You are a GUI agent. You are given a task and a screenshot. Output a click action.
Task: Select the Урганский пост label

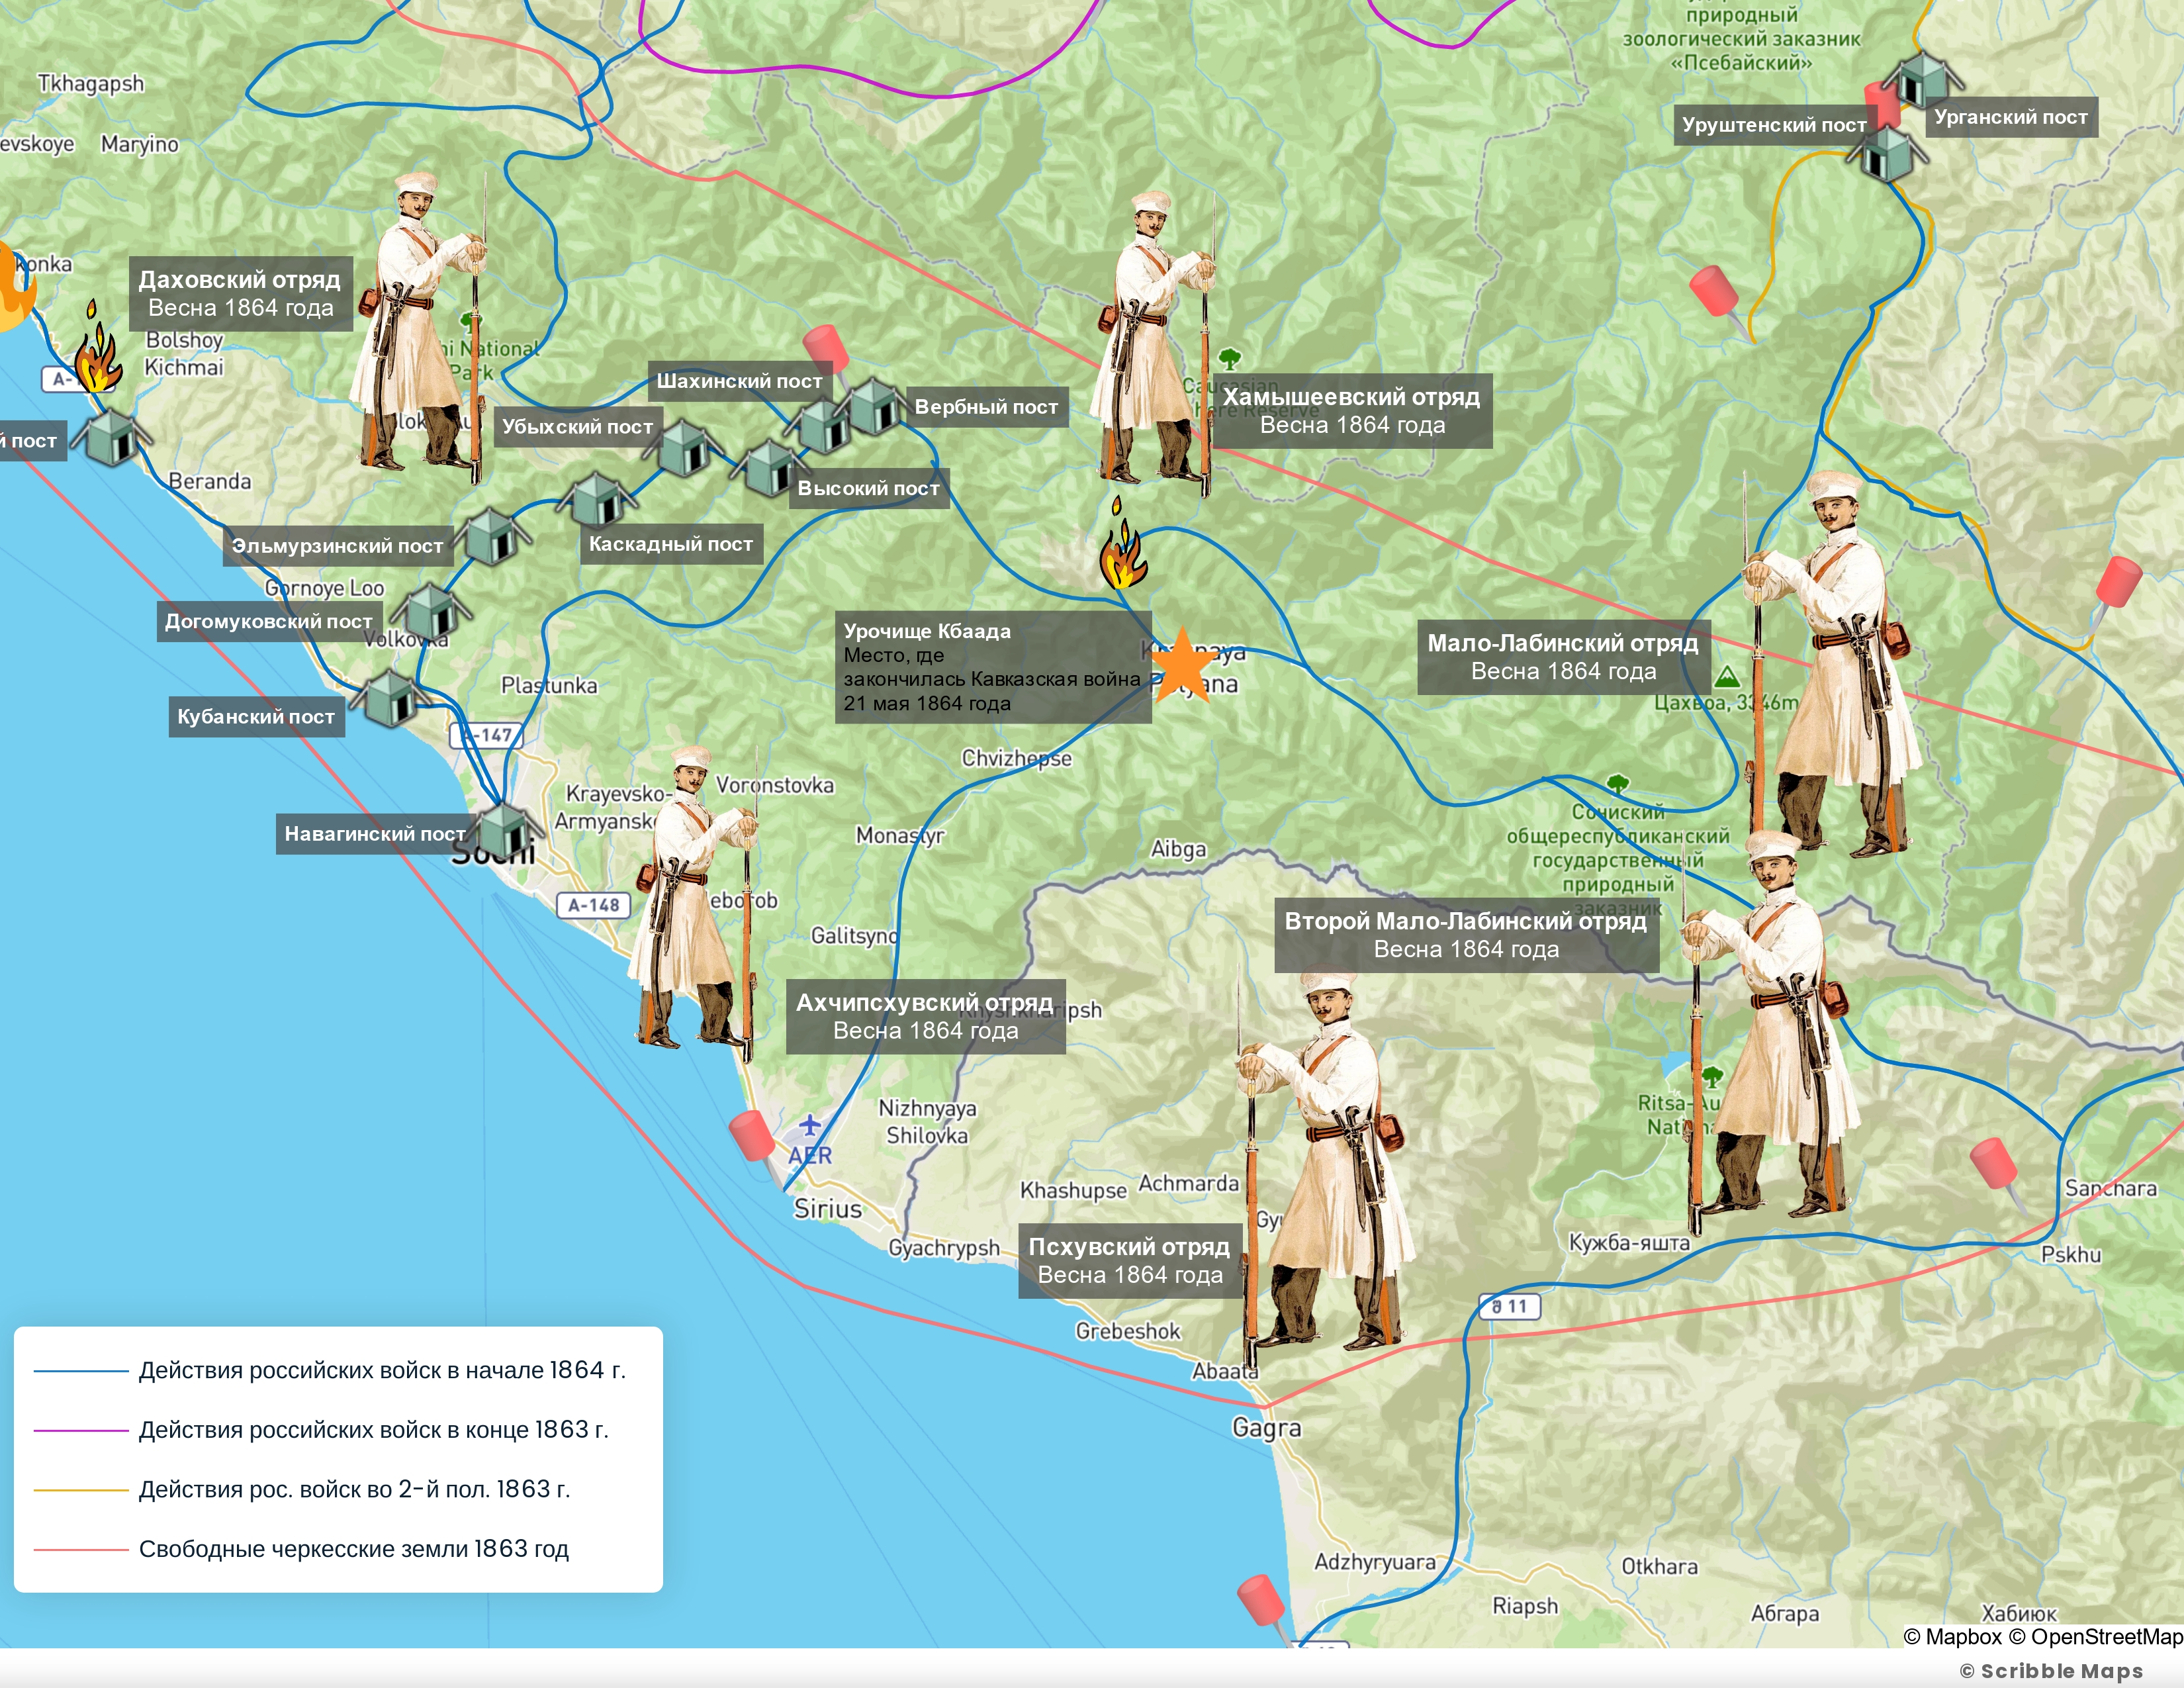pyautogui.click(x=2011, y=117)
